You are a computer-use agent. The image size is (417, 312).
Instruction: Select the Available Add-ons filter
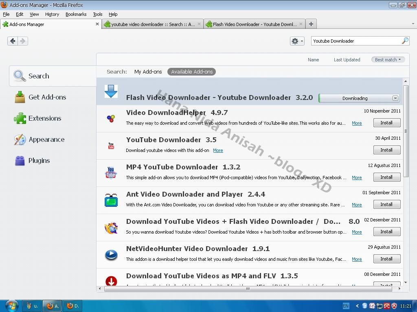(x=192, y=71)
